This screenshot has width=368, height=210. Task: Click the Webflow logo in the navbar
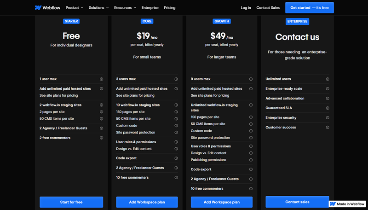coord(48,8)
